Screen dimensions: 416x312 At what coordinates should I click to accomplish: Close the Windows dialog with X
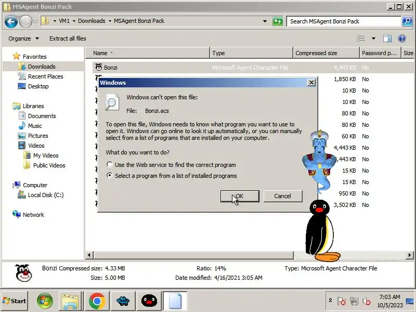311,83
